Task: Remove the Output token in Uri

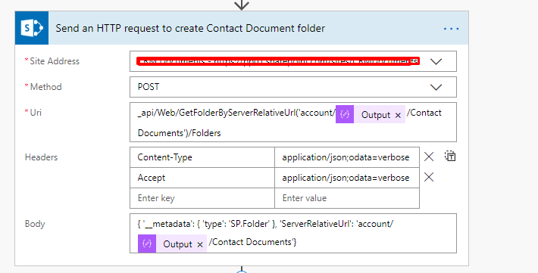Action: click(x=398, y=116)
